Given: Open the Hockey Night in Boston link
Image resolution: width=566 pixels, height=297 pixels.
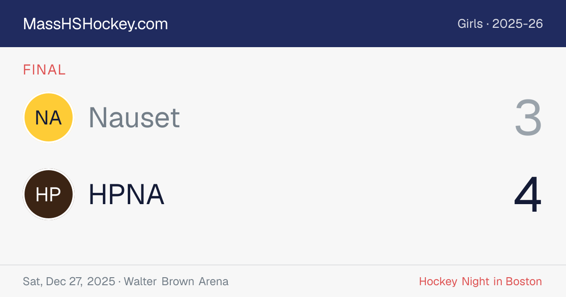Looking at the screenshot, I should pos(481,281).
